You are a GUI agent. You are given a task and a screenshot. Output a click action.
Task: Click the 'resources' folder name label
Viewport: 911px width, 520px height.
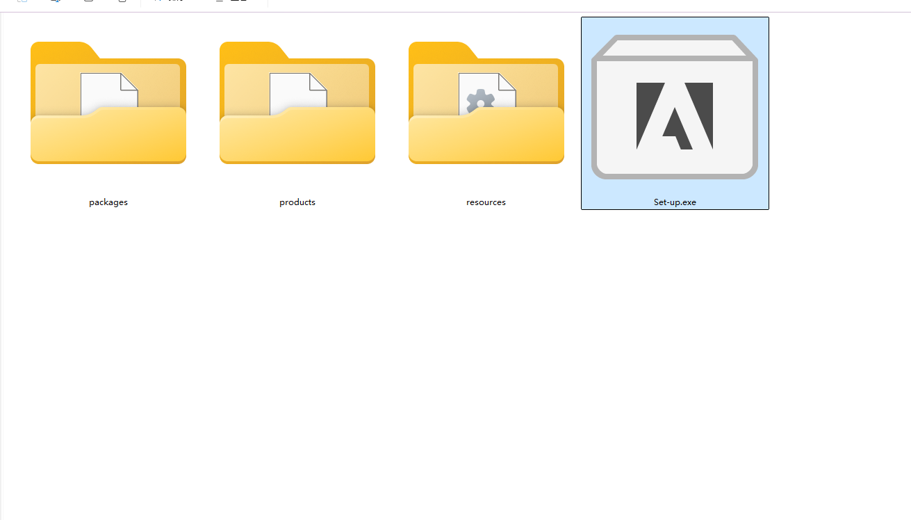[x=486, y=202]
